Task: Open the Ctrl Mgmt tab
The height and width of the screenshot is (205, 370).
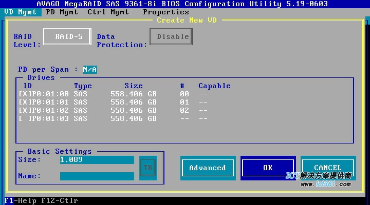Action: (x=108, y=12)
